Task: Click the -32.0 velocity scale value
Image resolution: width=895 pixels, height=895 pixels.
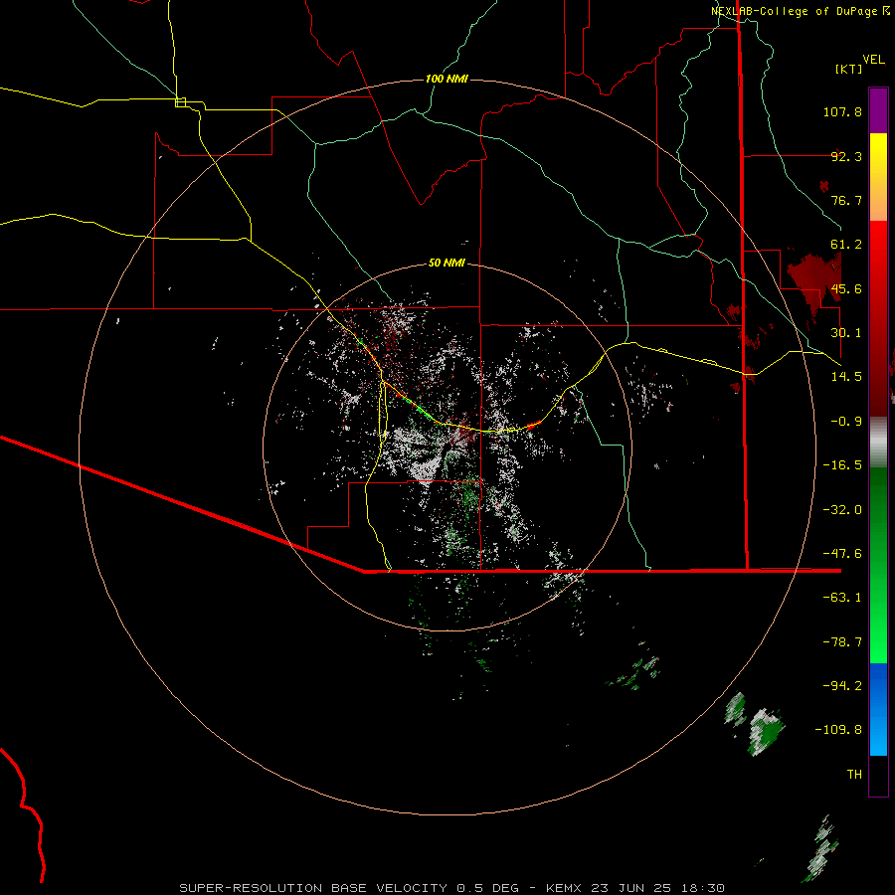Action: [842, 510]
